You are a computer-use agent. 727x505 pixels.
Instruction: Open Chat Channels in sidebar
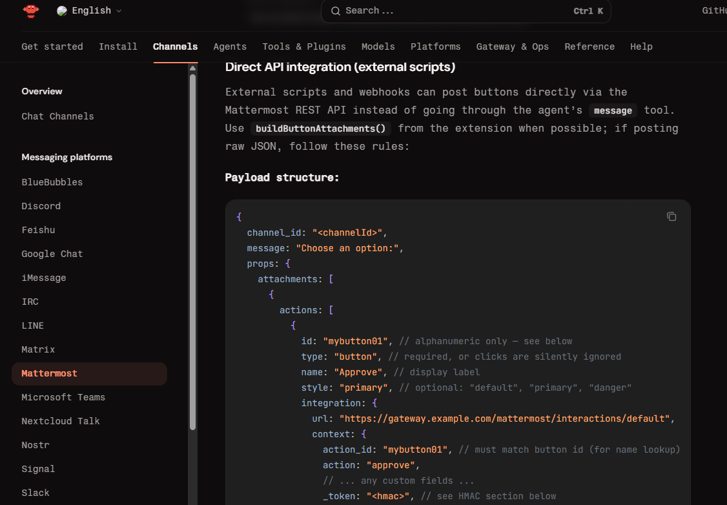(57, 116)
